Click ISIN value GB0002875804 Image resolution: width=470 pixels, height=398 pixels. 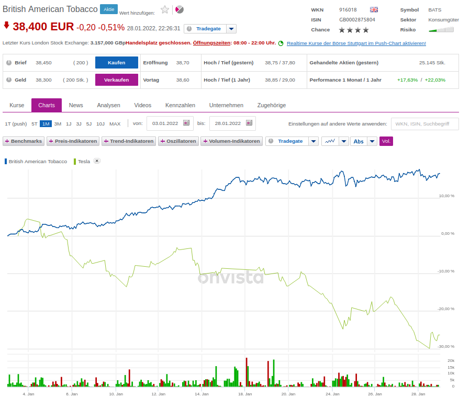click(357, 20)
